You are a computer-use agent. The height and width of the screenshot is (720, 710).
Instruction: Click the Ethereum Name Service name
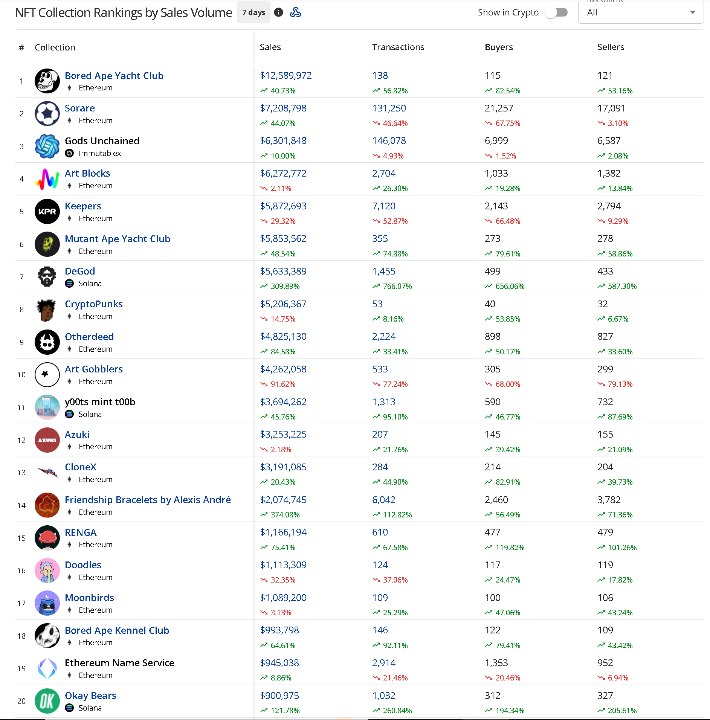119,663
